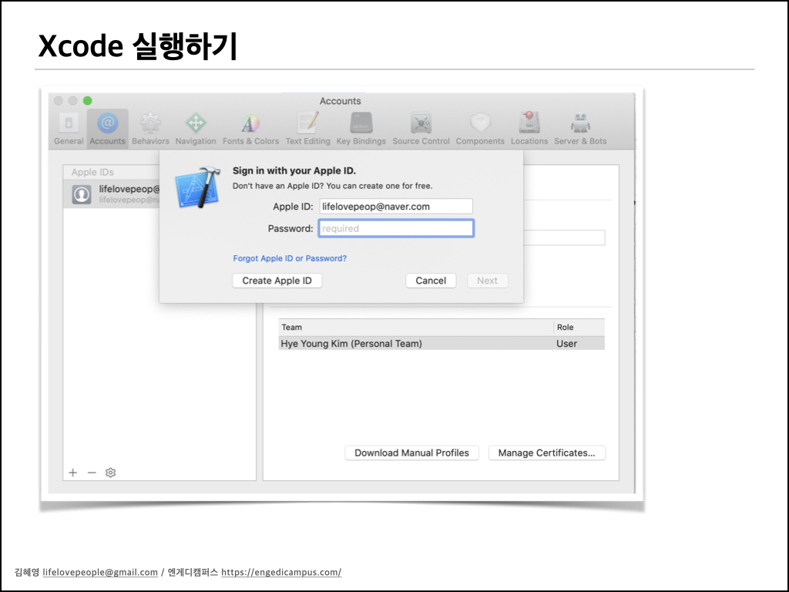The width and height of the screenshot is (789, 592).
Task: Open the General preferences pane
Action: tap(69, 129)
